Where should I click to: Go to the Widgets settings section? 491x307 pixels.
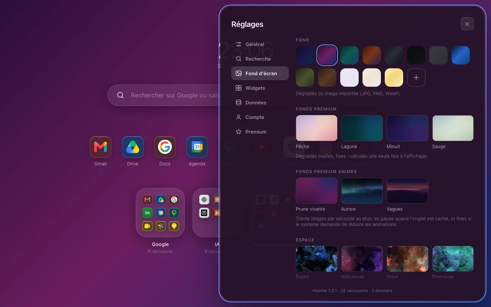point(260,88)
